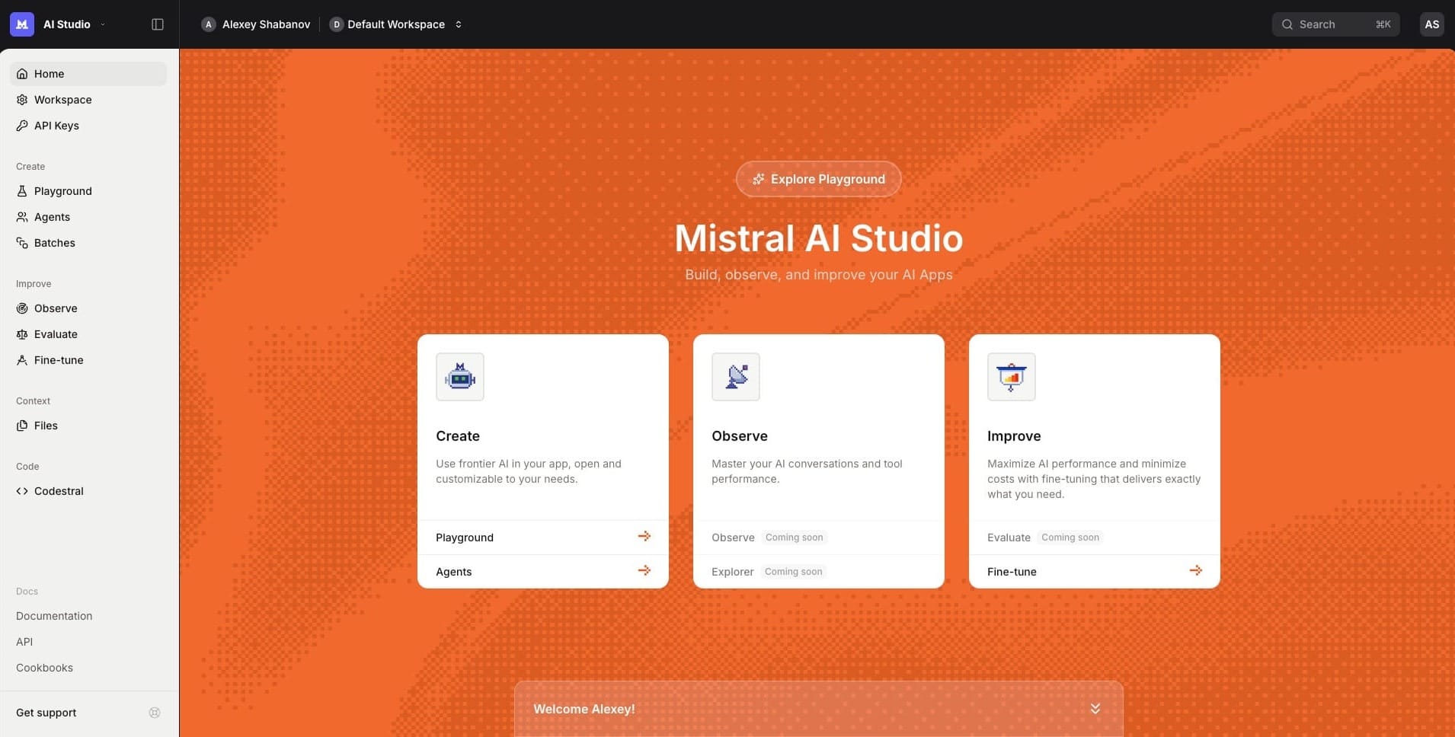Click the Search field
The width and height of the screenshot is (1455, 737).
[x=1335, y=24]
